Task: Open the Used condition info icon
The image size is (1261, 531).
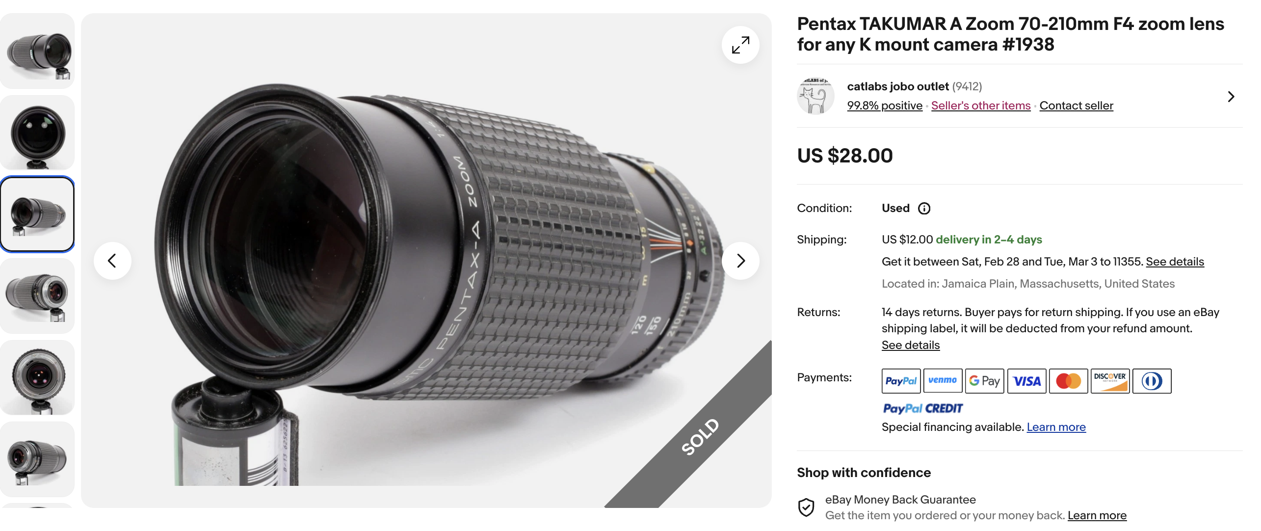Action: coord(924,209)
